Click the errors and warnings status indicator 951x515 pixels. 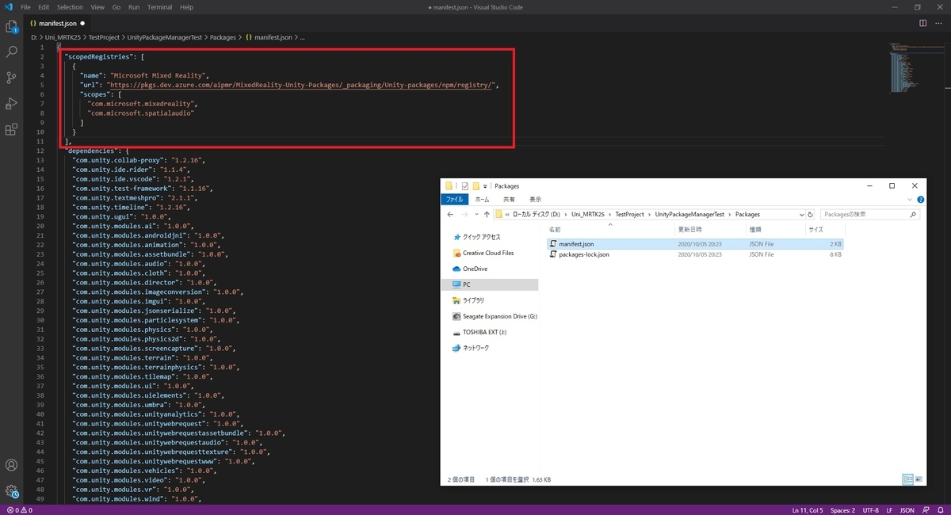click(x=19, y=509)
